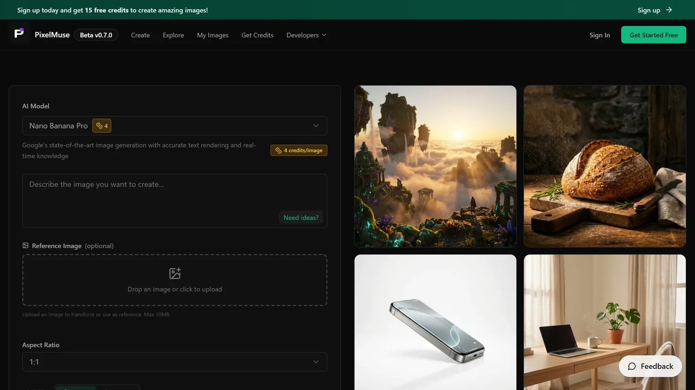
Task: Click the Need ideas? button
Action: tap(301, 217)
